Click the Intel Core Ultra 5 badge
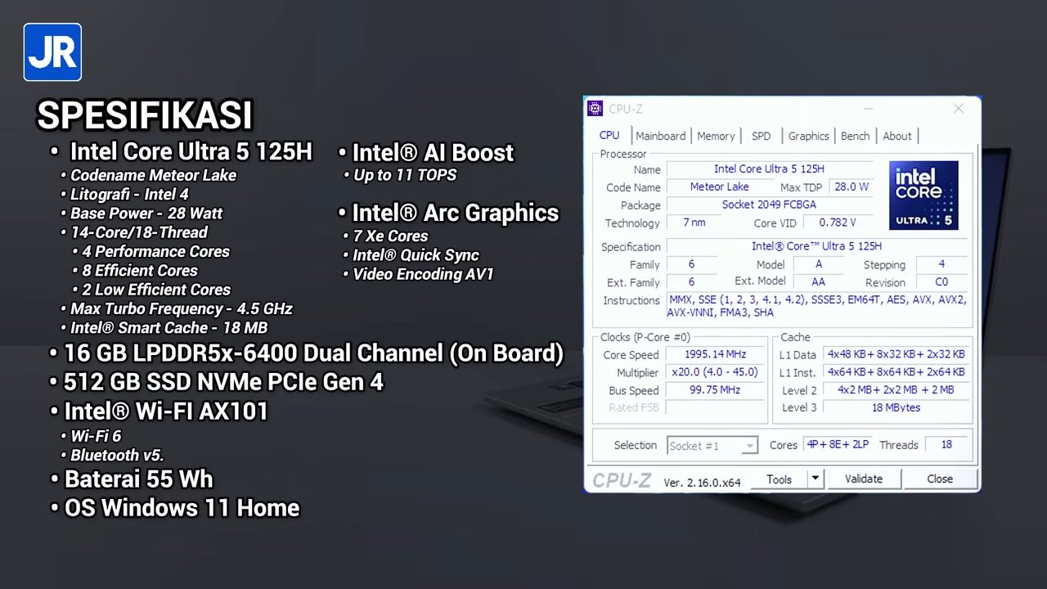Viewport: 1047px width, 589px height. pos(923,195)
